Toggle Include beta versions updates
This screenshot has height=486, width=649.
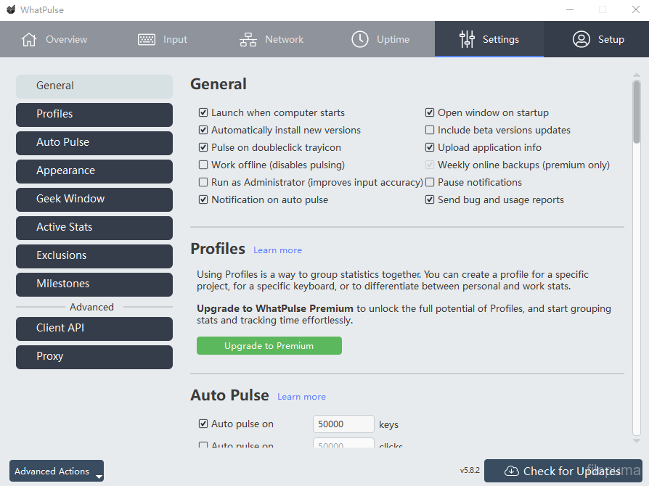point(430,131)
